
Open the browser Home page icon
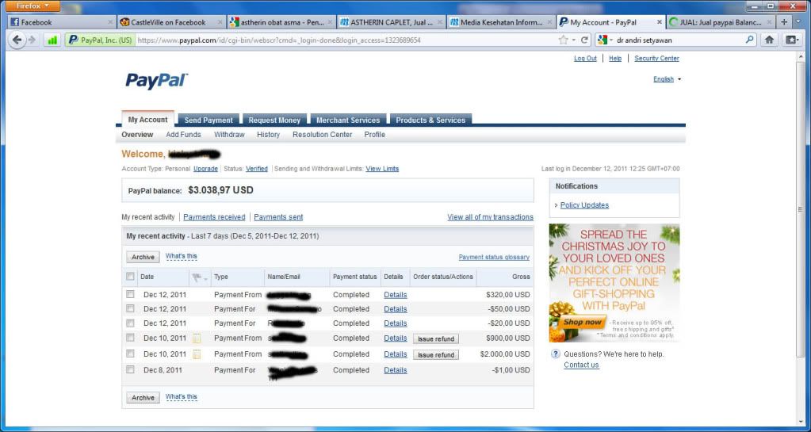pos(769,40)
